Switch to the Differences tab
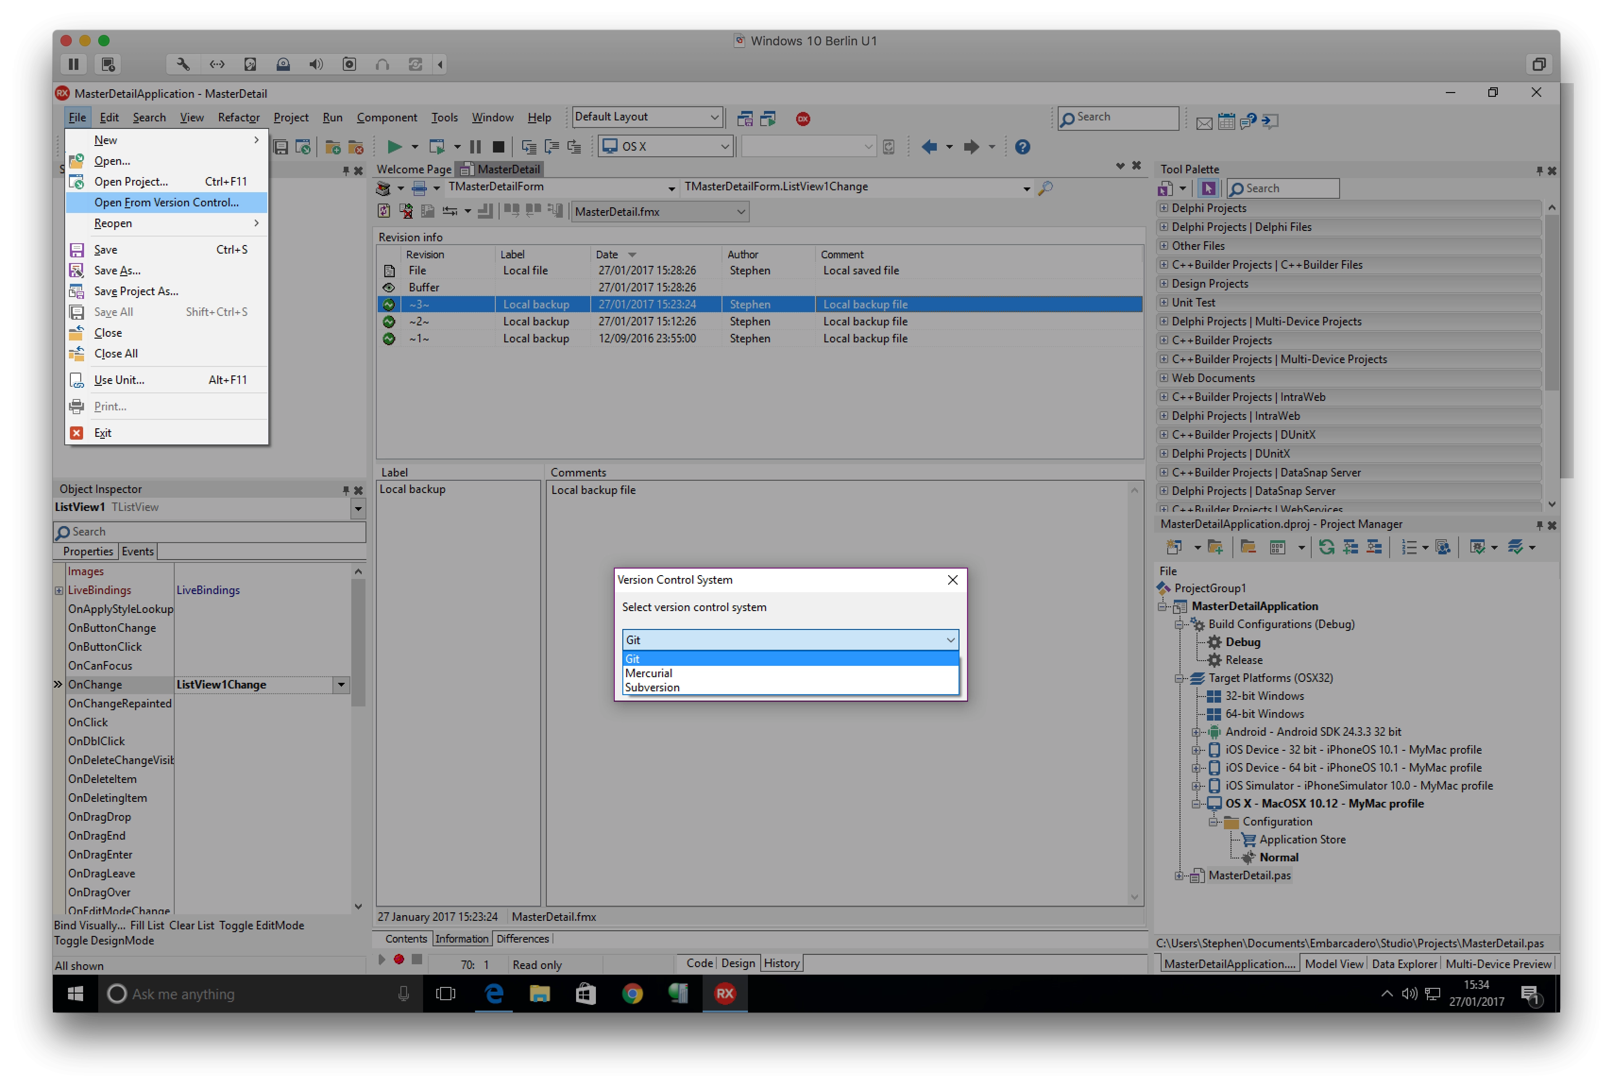The image size is (1613, 1088). [x=522, y=939]
